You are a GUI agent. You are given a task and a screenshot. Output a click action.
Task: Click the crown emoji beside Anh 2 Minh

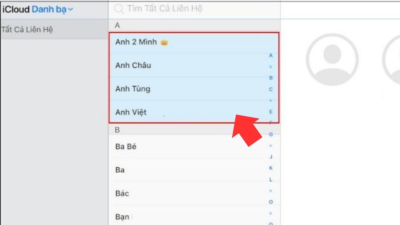coord(164,43)
